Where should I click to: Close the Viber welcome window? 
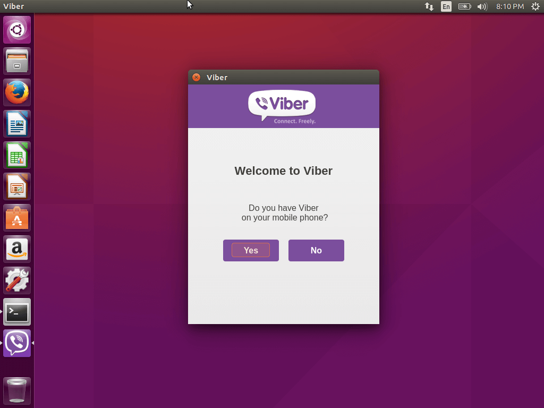(196, 78)
